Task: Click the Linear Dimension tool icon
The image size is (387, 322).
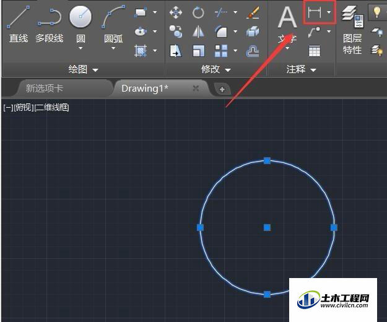Action: click(315, 12)
